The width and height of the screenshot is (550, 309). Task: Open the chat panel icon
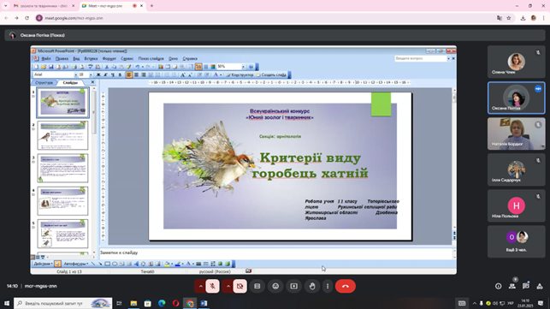point(526,286)
